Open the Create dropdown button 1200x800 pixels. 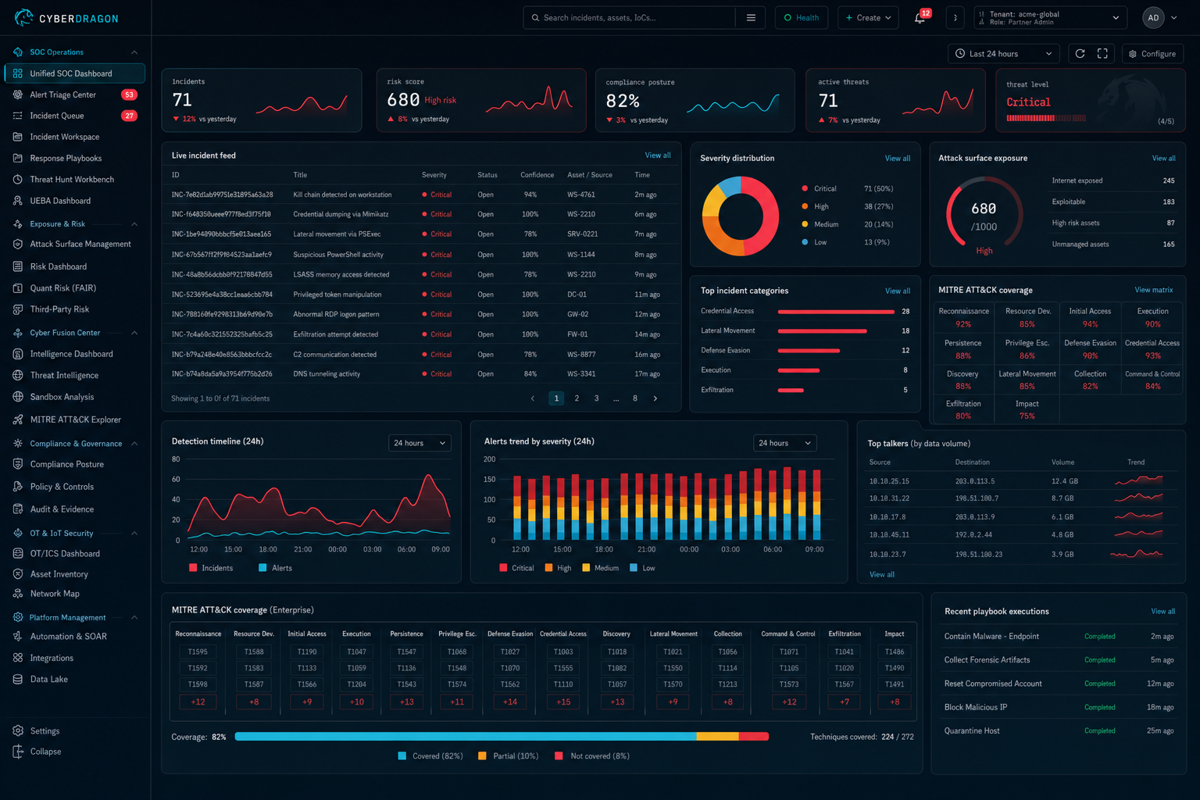point(868,18)
